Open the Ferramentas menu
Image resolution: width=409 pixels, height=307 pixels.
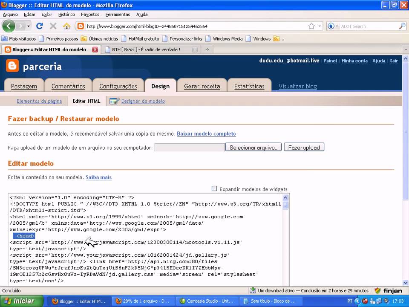[118, 14]
